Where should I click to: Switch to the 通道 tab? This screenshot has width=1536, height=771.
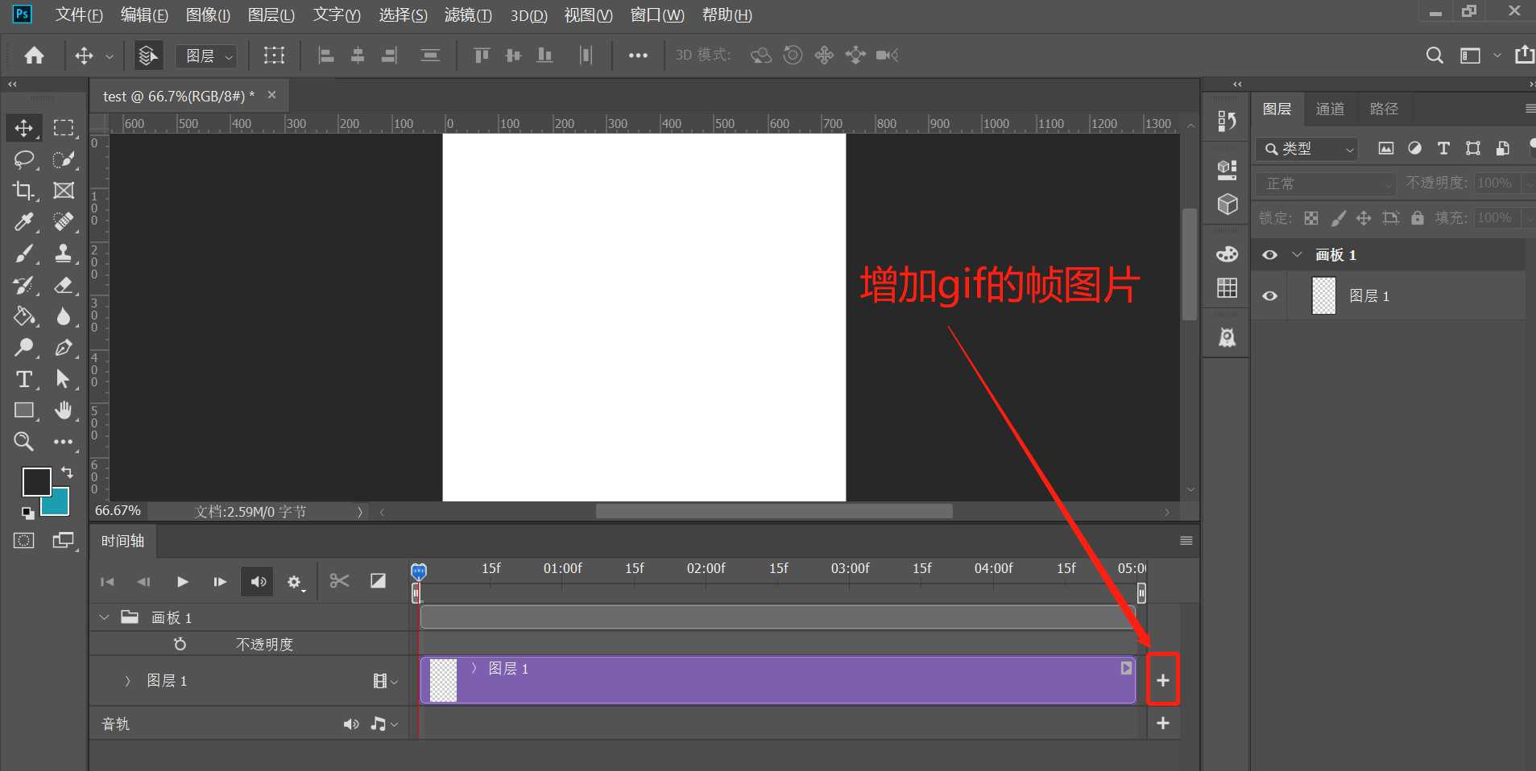(x=1330, y=109)
